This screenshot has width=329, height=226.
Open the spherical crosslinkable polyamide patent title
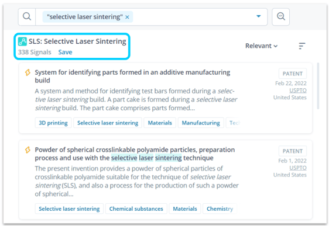point(135,154)
